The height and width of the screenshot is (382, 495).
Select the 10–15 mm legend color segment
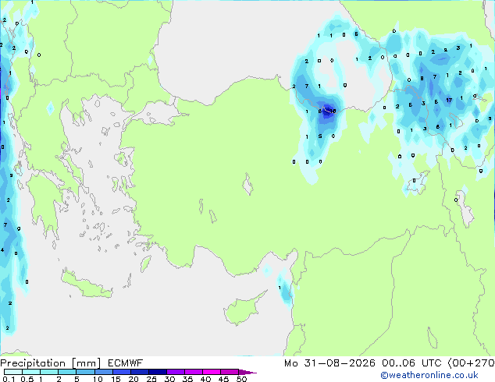pos(103,372)
